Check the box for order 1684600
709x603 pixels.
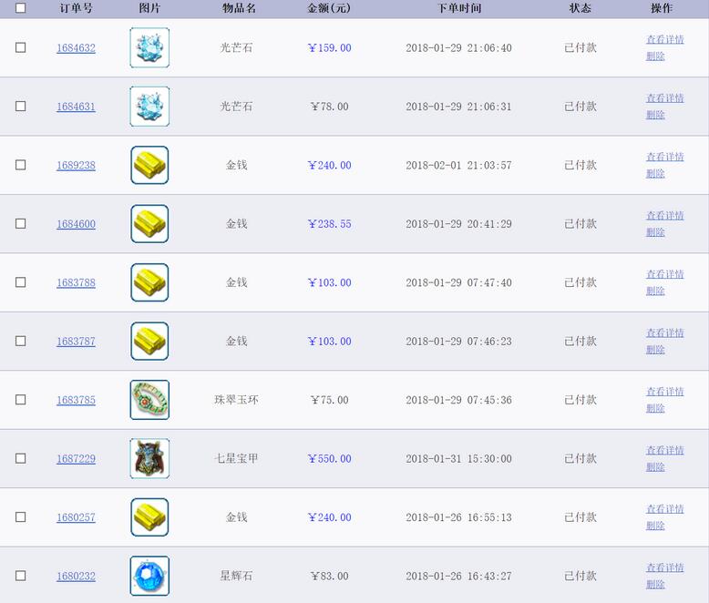pos(20,224)
